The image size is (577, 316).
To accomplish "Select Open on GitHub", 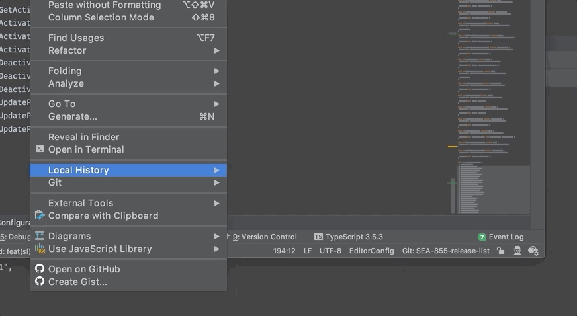I will point(128,269).
